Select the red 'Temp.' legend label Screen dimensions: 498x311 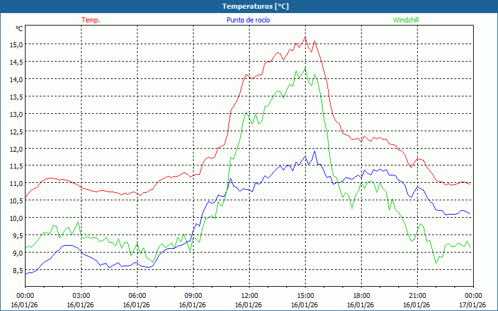[90, 20]
